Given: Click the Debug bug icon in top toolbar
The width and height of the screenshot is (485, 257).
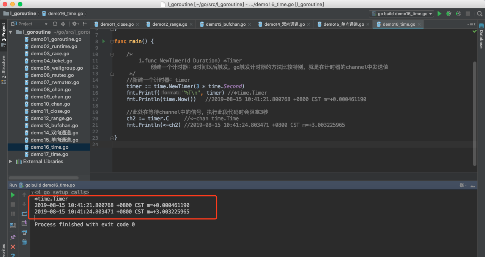Looking at the screenshot, I should click(x=449, y=14).
